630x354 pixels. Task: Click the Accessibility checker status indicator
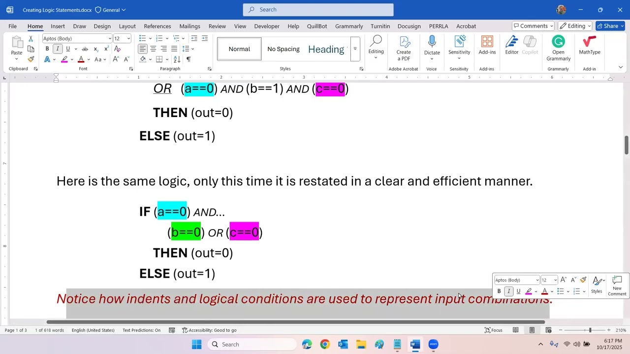click(210, 330)
